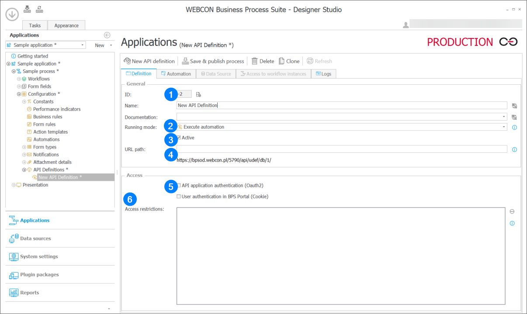
Task: Collapse the Applications panel arrow
Action: point(107,35)
